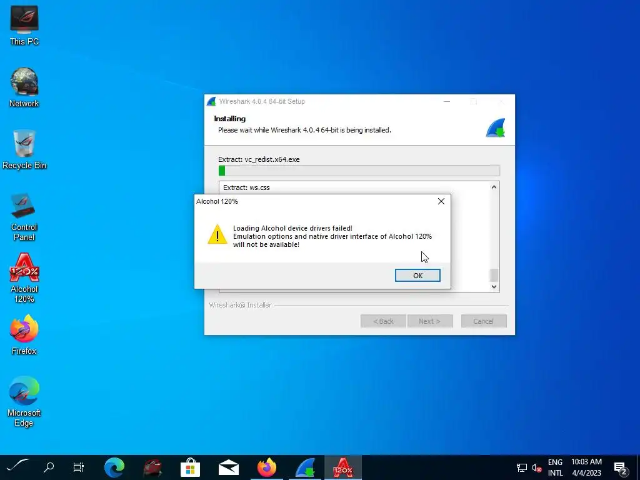Click OK in Alcohol 120% dialog
The width and height of the screenshot is (640, 480).
(417, 276)
